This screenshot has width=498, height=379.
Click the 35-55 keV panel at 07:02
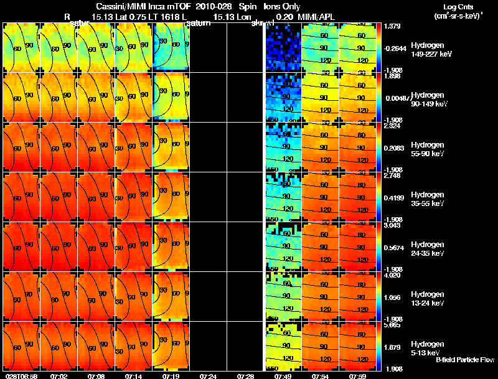click(x=59, y=197)
